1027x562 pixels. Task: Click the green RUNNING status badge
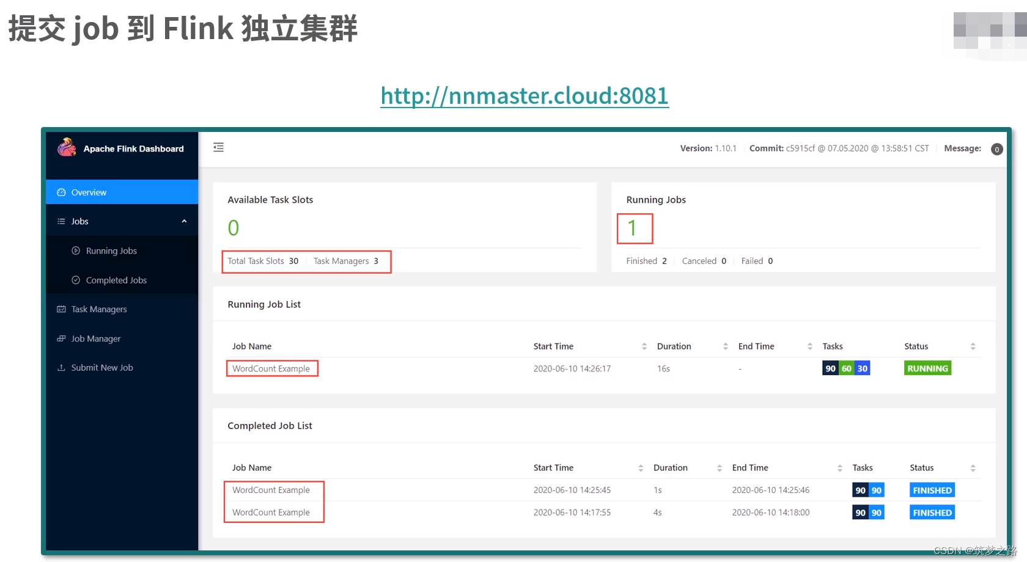tap(927, 368)
